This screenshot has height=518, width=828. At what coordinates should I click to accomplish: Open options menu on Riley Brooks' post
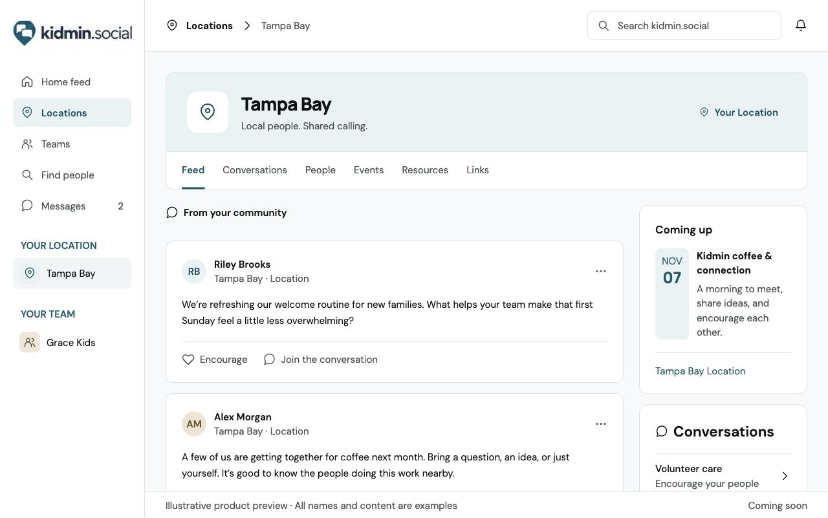tap(601, 272)
